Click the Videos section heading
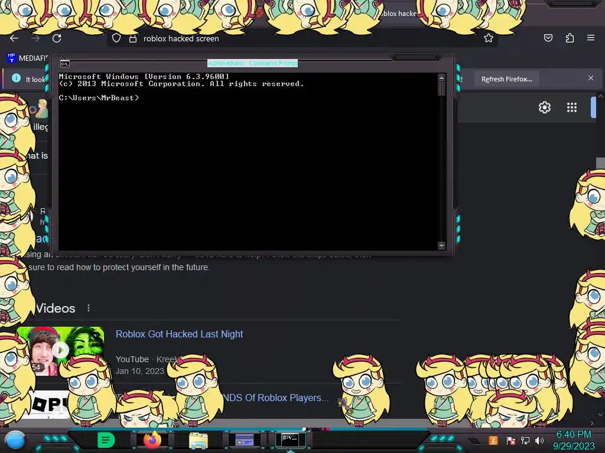Viewport: 605px width, 453px height. (x=56, y=308)
